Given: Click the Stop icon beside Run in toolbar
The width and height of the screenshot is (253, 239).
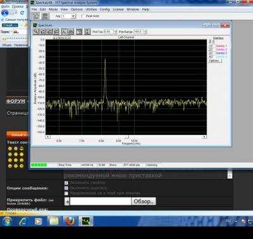Looking at the screenshot, I should click(x=44, y=16).
